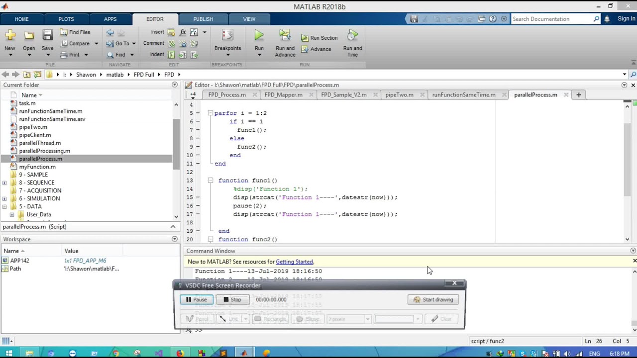Collapse the parallelProcess.m script details panel
This screenshot has height=358, width=637.
click(173, 227)
